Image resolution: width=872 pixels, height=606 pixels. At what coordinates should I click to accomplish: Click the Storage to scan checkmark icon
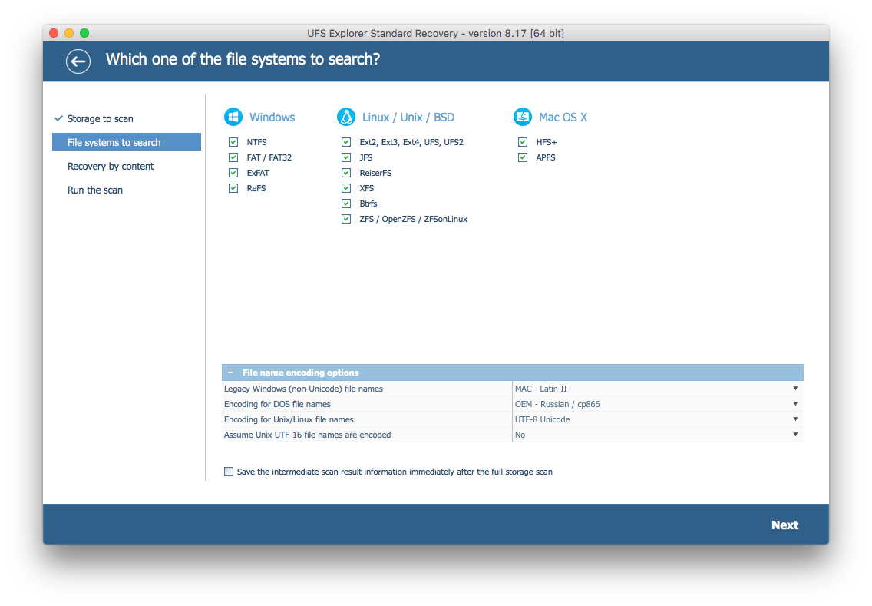[x=58, y=118]
